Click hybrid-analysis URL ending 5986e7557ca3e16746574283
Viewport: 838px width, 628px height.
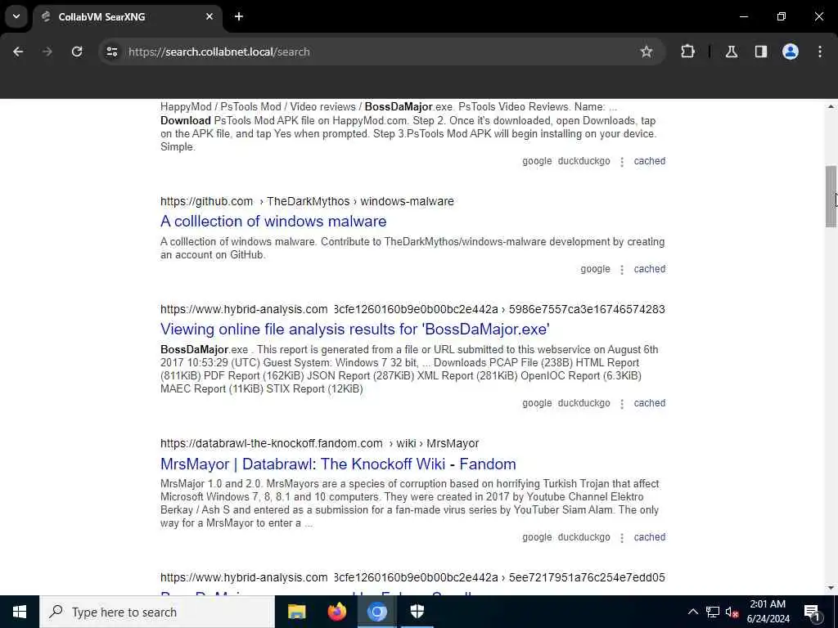click(412, 309)
